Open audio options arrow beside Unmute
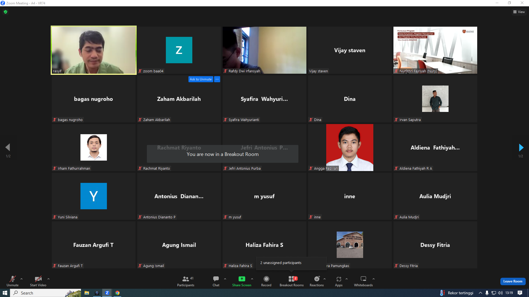Screen dimensions: 529x297 (21, 279)
